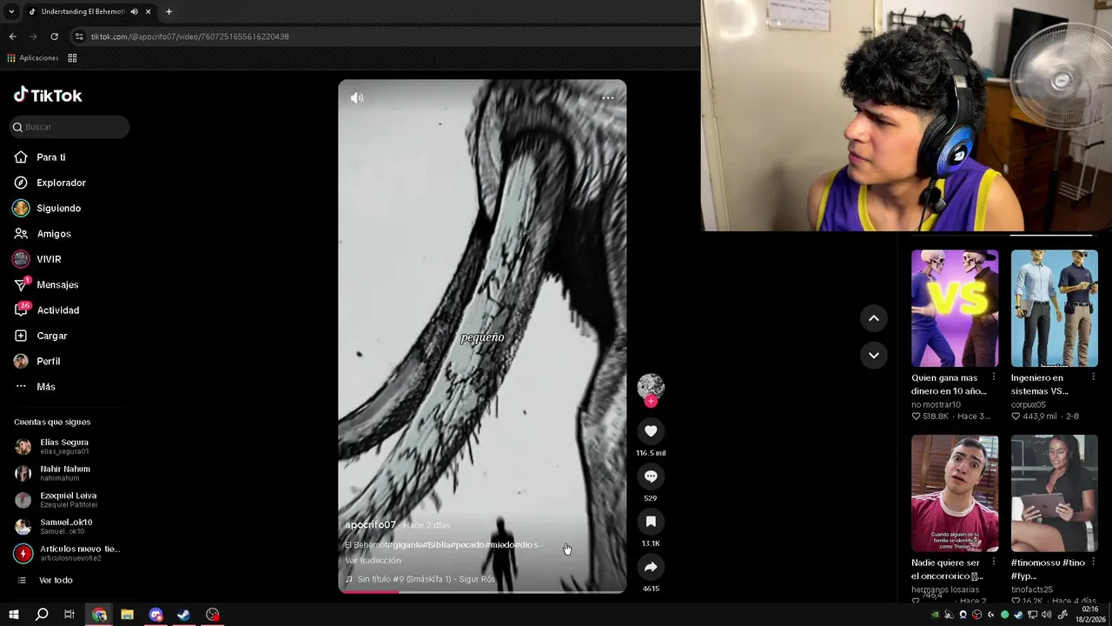Reload the page in the browser
This screenshot has height=626, width=1112.
[54, 37]
